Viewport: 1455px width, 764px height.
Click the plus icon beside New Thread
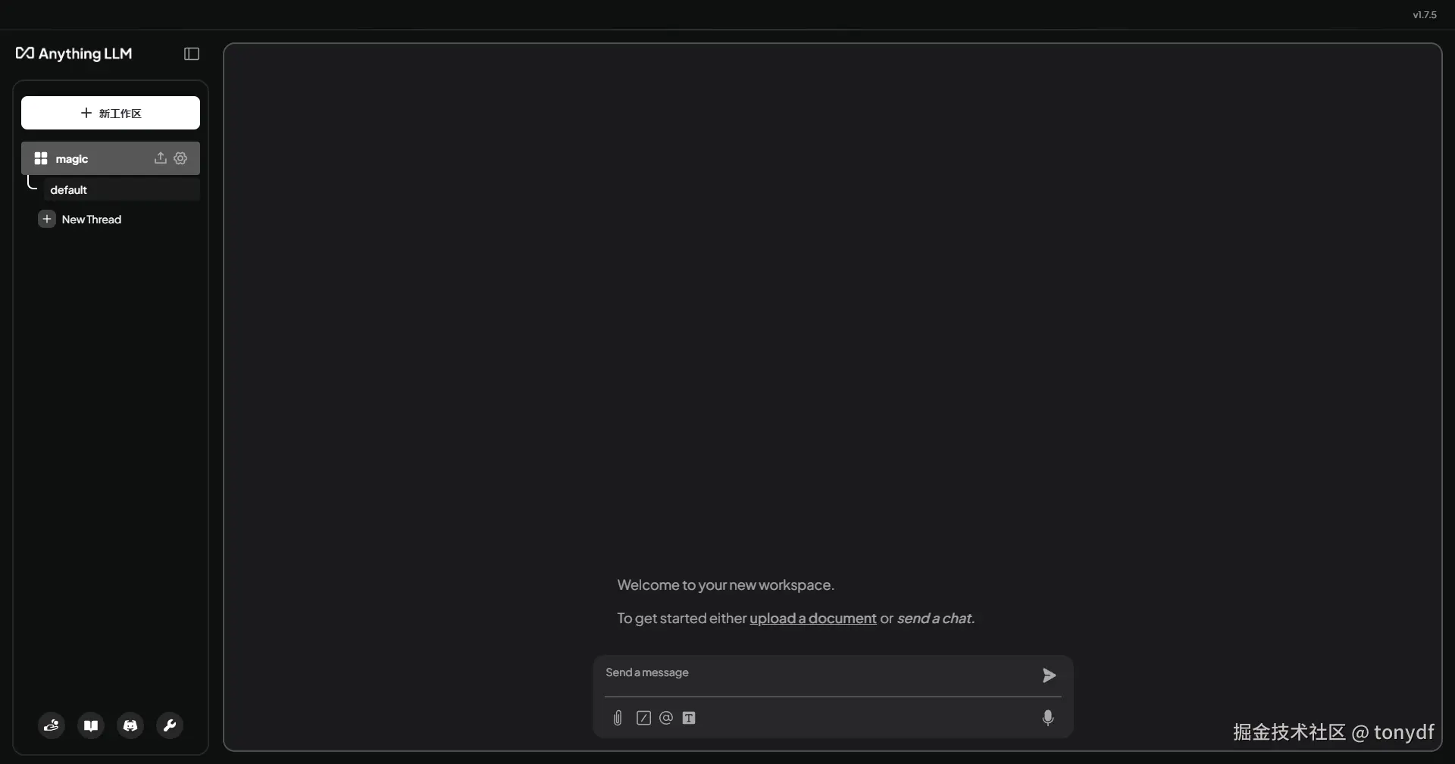(47, 219)
